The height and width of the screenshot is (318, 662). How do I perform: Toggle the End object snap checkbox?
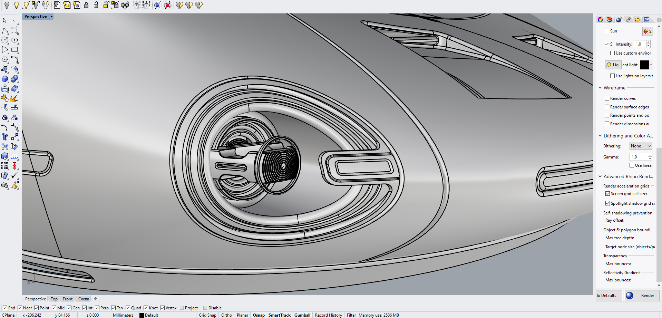5,308
